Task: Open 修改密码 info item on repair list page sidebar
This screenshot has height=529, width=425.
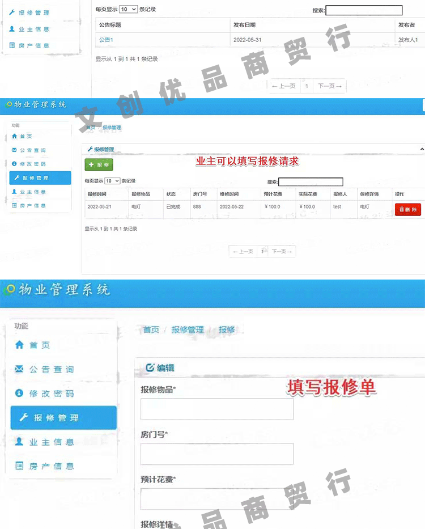Action: 29,164
